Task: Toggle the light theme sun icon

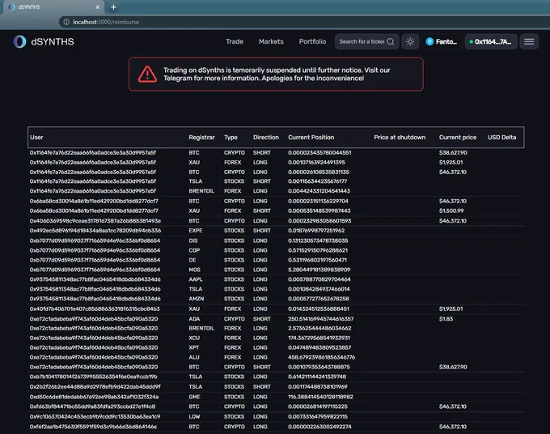Action: 410,41
